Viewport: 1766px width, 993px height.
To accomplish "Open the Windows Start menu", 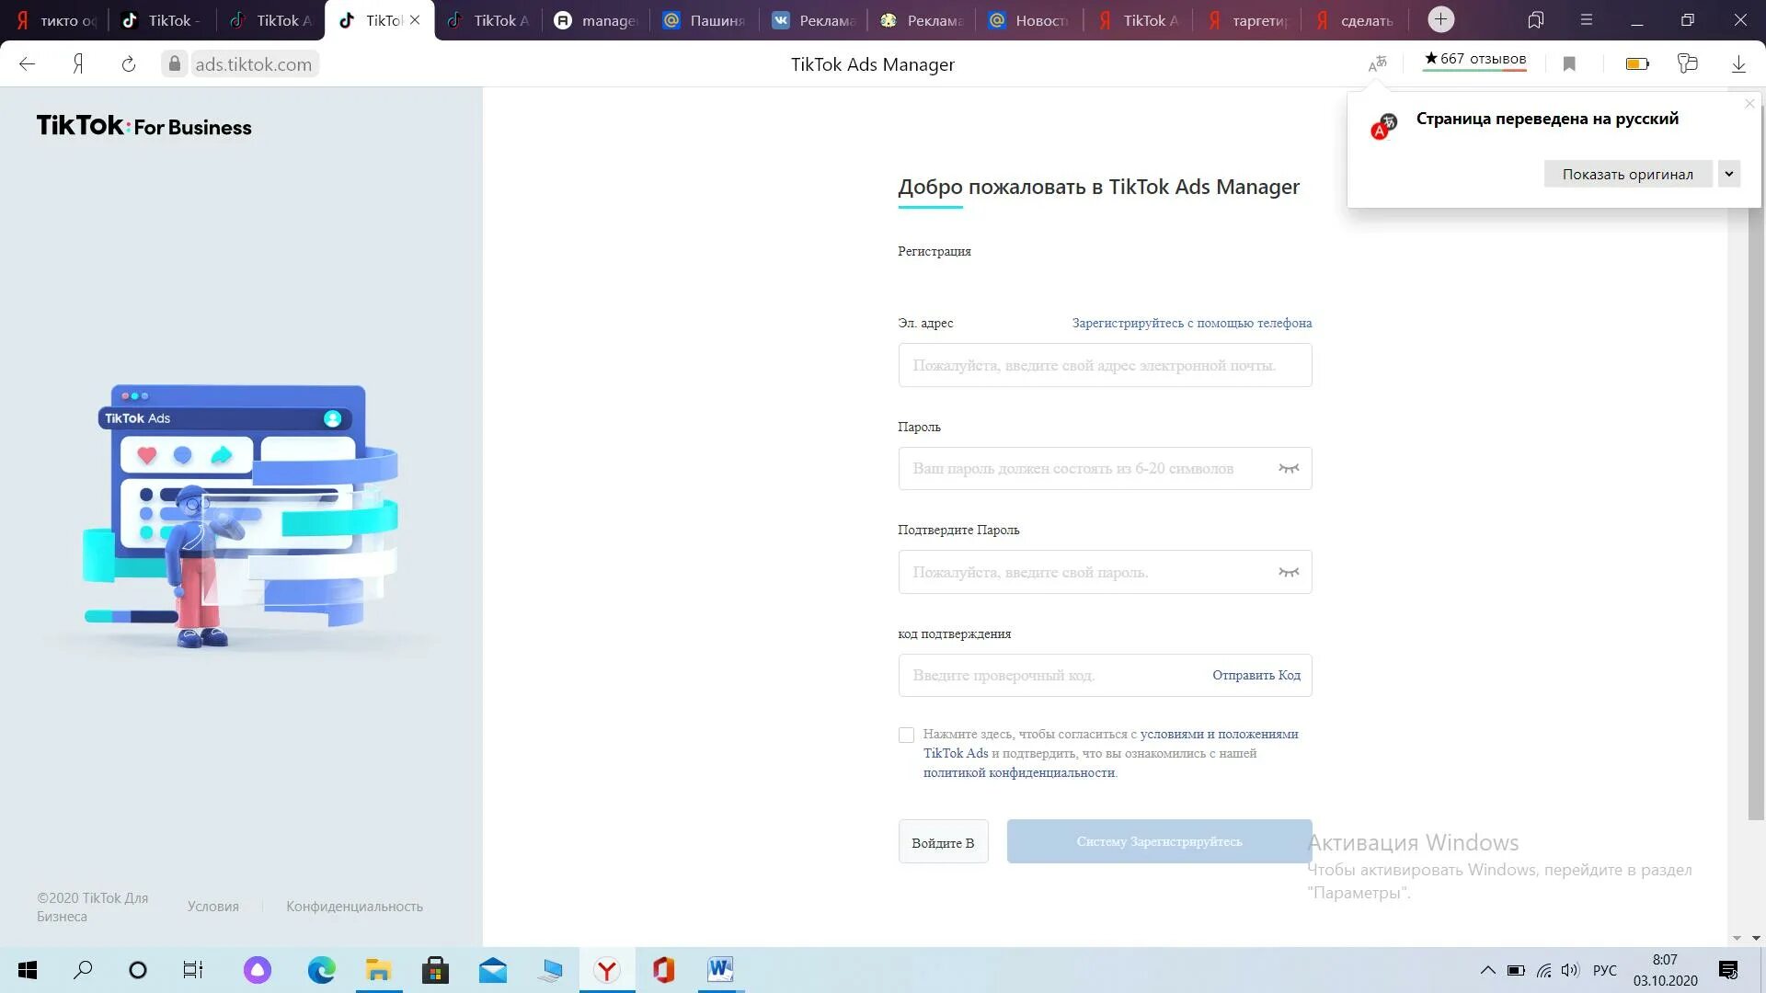I will (x=28, y=970).
